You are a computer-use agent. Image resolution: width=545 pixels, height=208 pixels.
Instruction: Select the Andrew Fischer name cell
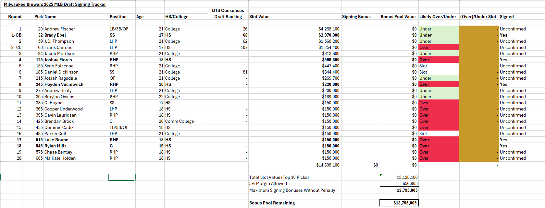[60, 29]
